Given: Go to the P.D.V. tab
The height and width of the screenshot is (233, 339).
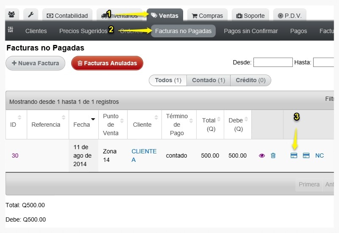Looking at the screenshot, I should (x=290, y=15).
